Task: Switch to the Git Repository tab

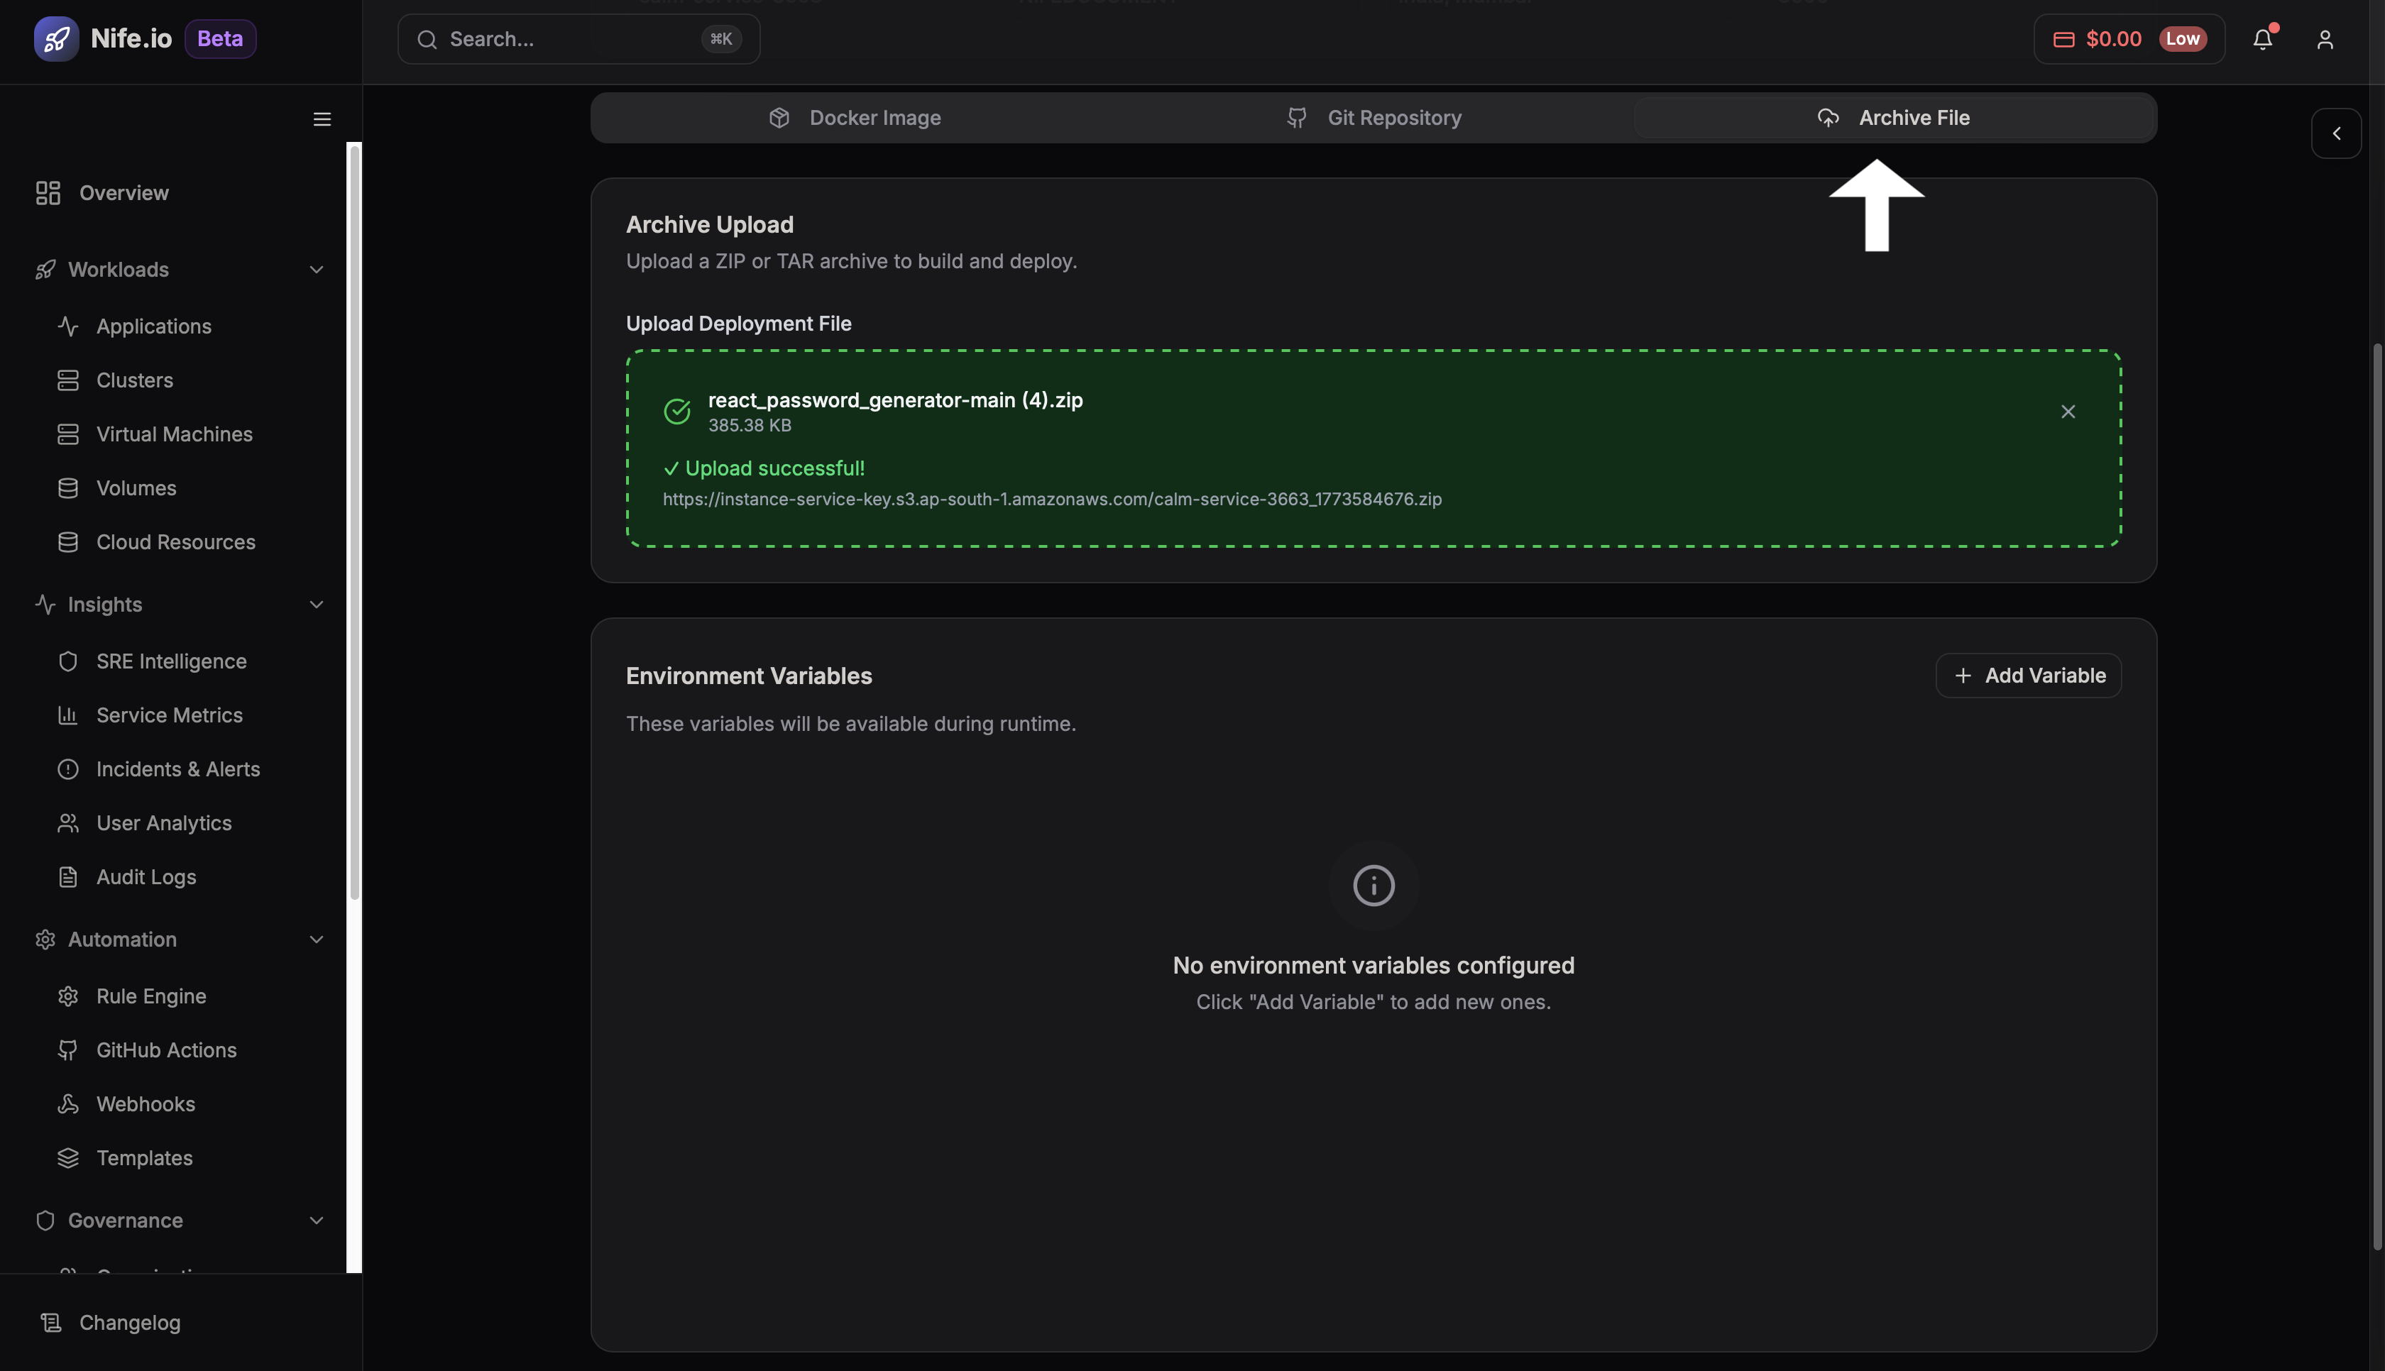Action: click(1374, 117)
